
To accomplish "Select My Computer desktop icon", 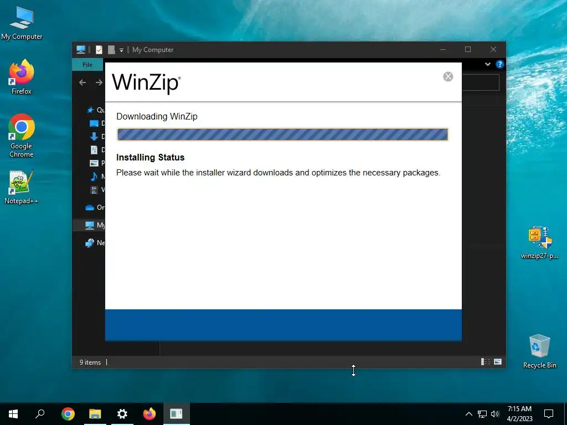I will coord(22,24).
